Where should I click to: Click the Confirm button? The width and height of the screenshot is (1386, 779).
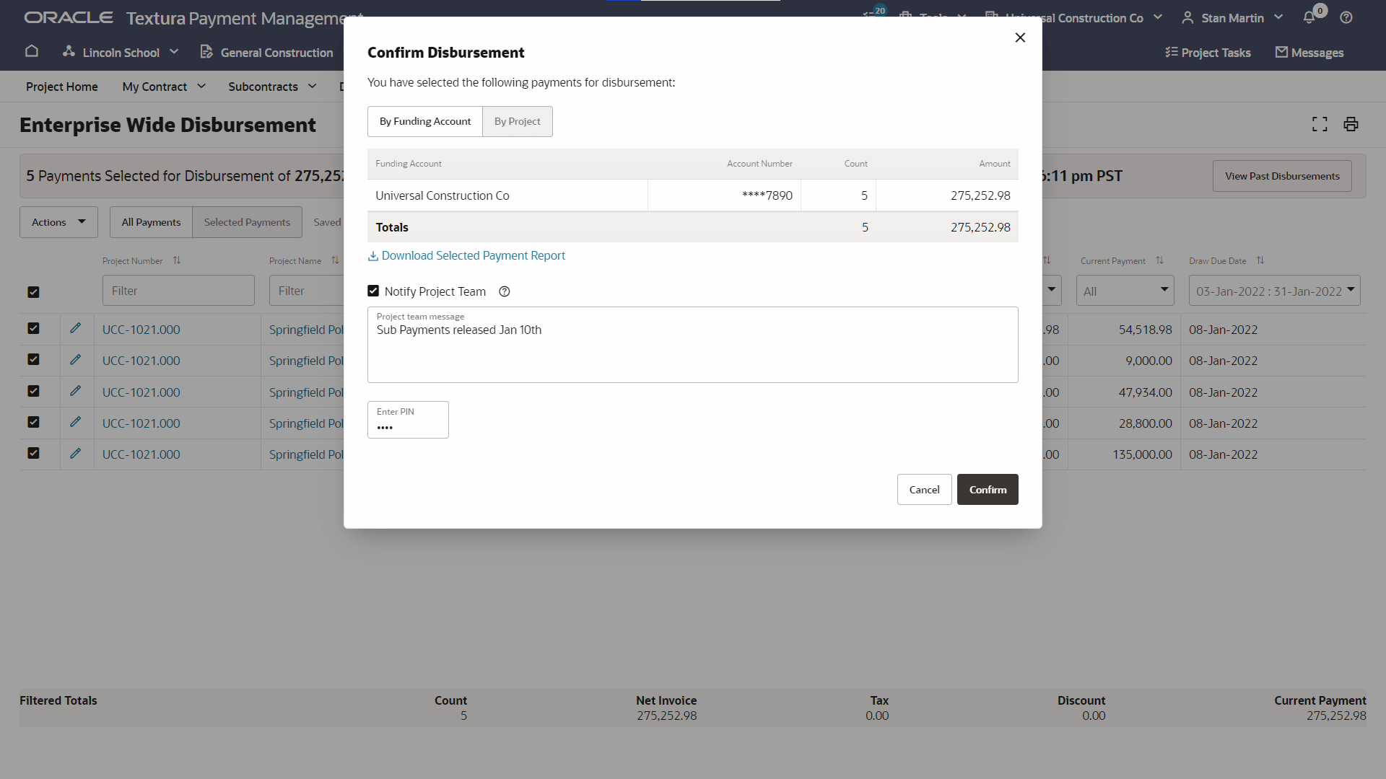point(987,490)
